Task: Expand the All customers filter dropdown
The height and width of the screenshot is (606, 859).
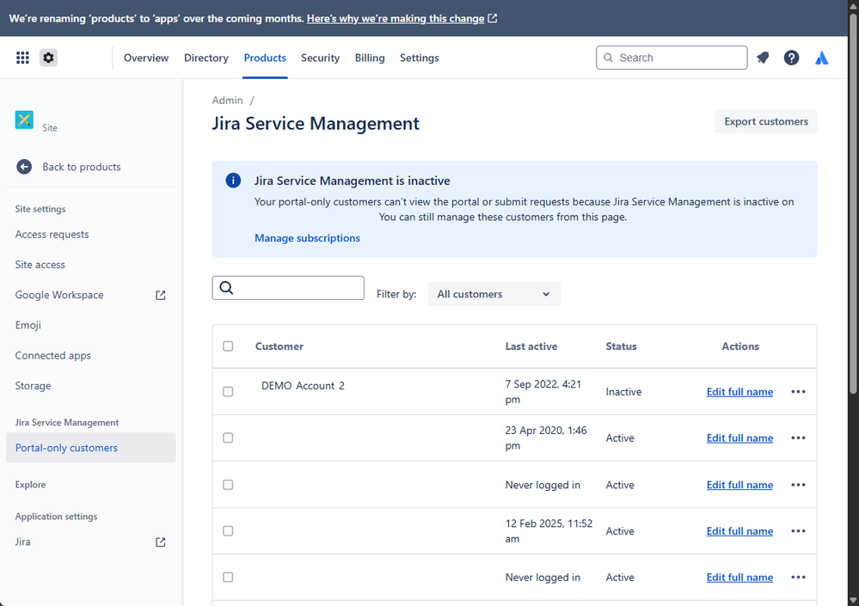Action: [494, 294]
